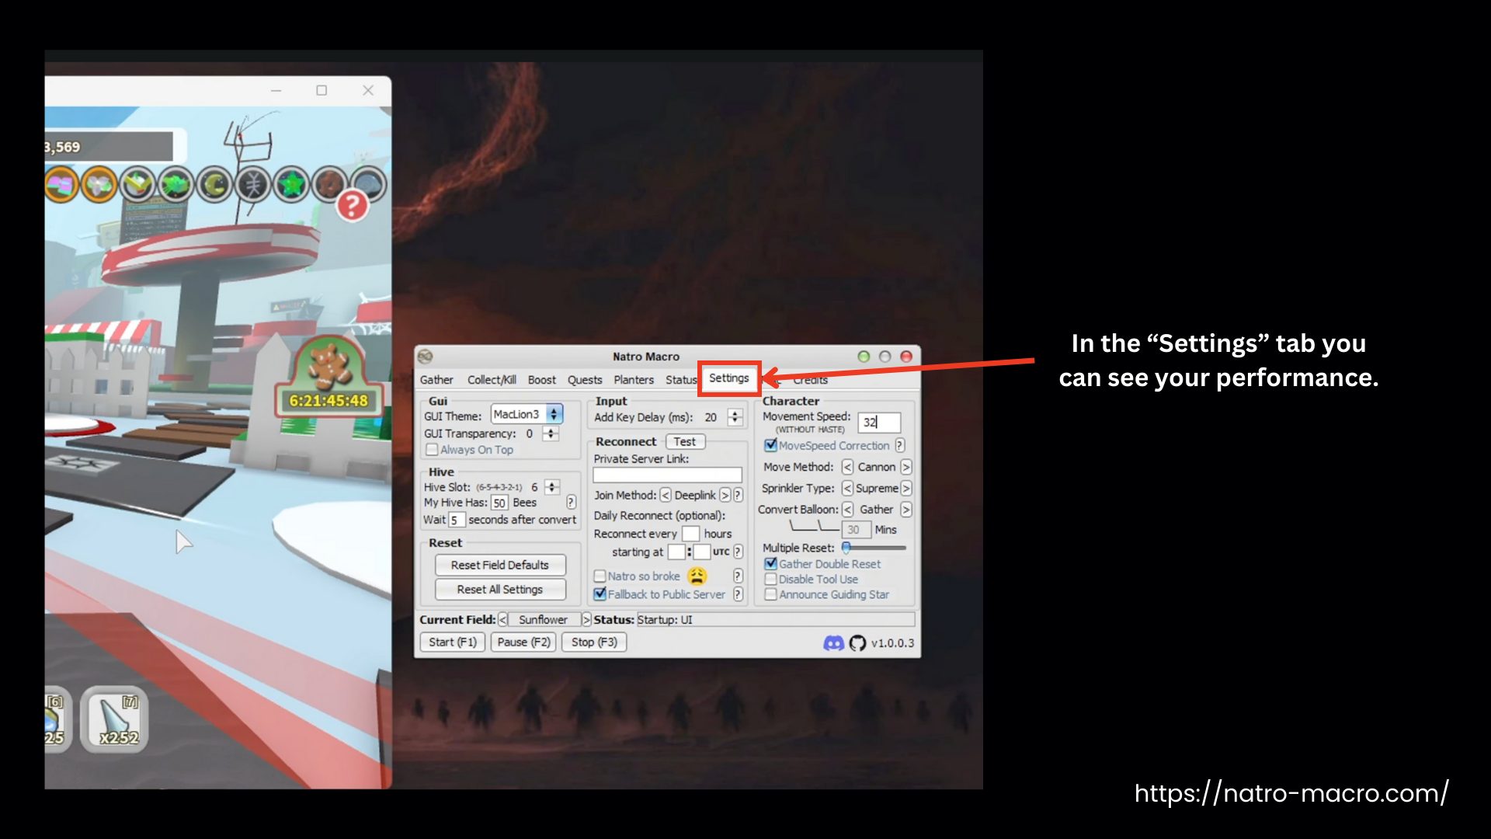Enable the Always On Top checkbox
This screenshot has width=1491, height=839.
432,449
